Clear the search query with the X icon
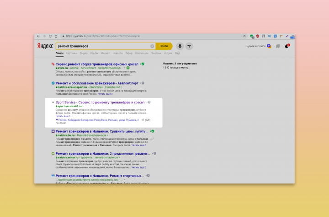Screen dimensions: 329x217 (152, 46)
